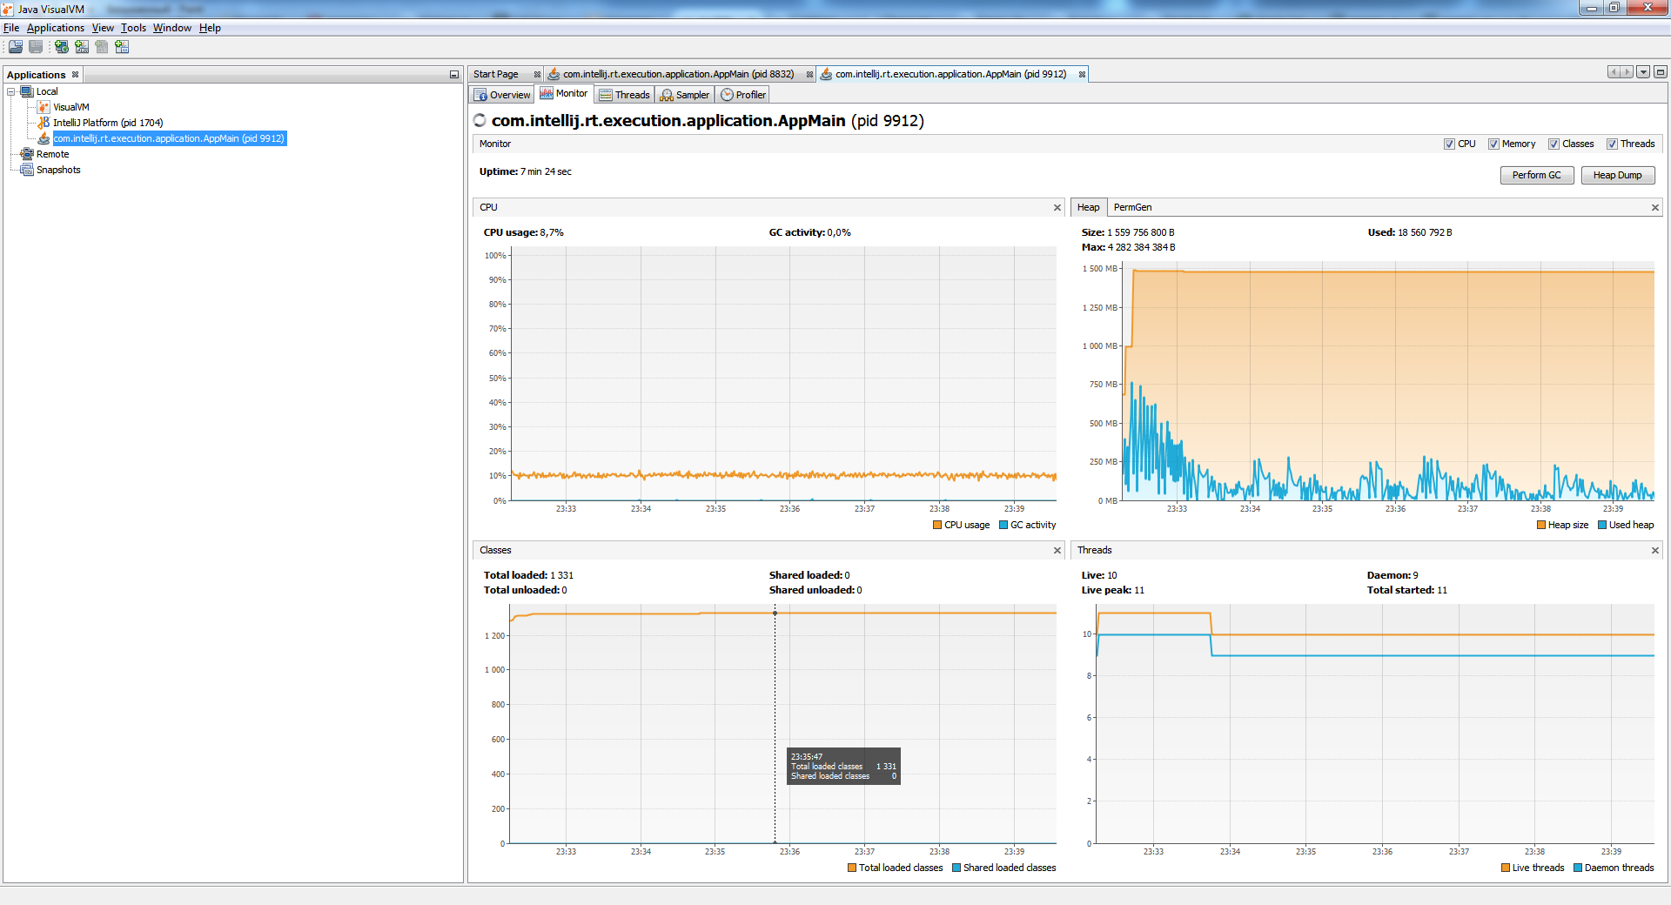Screen dimensions: 1671x905
Task: Open the View menu
Action: (103, 28)
